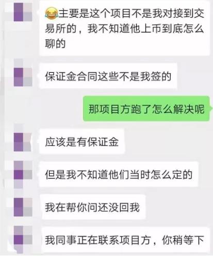The image size is (213, 256).
Task: Click the last line 聊的 in first message
Action: point(55,44)
